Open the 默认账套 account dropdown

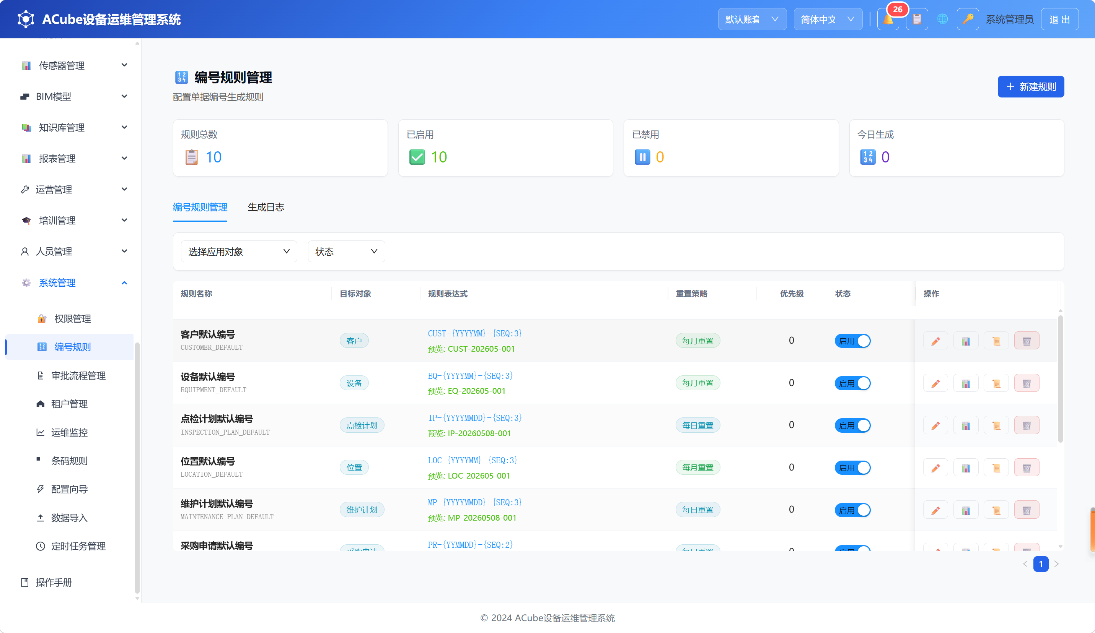(752, 19)
